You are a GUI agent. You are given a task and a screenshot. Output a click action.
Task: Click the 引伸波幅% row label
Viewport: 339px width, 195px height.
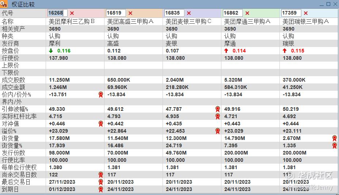(x=15, y=109)
